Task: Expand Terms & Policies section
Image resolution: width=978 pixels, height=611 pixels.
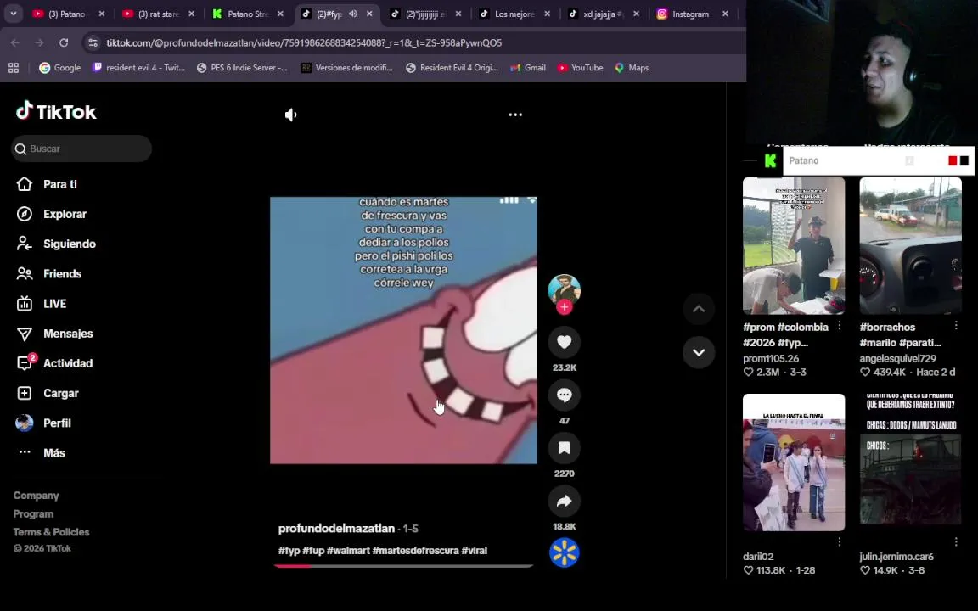Action: point(51,532)
